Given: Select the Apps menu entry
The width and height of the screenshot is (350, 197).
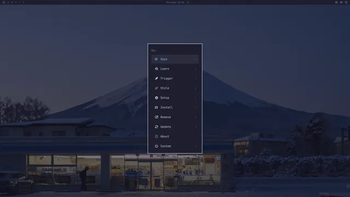Looking at the screenshot, I should (175, 59).
